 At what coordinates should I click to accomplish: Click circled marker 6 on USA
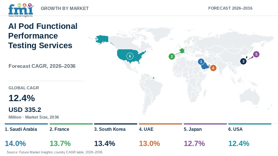[130, 56]
